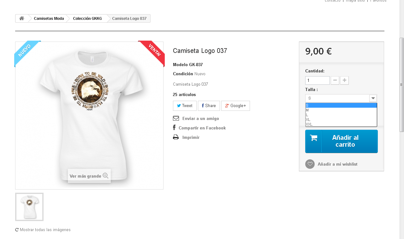Image resolution: width=404 pixels, height=239 pixels.
Task: Click the shopping cart icon on add button
Action: [313, 138]
